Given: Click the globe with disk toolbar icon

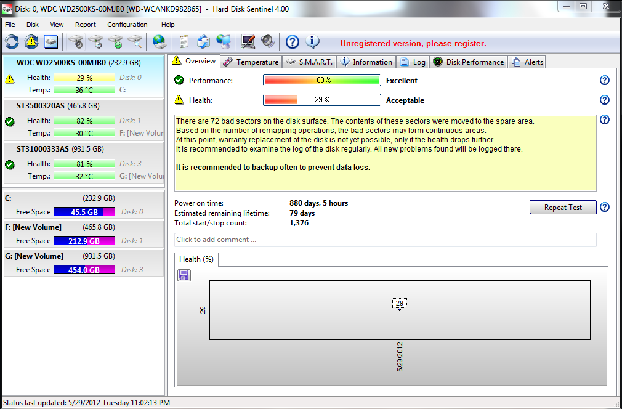Looking at the screenshot, I should pos(160,42).
